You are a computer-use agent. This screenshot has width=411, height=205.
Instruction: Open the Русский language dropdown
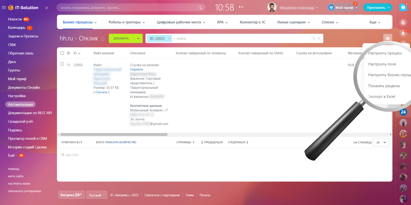click(x=97, y=195)
